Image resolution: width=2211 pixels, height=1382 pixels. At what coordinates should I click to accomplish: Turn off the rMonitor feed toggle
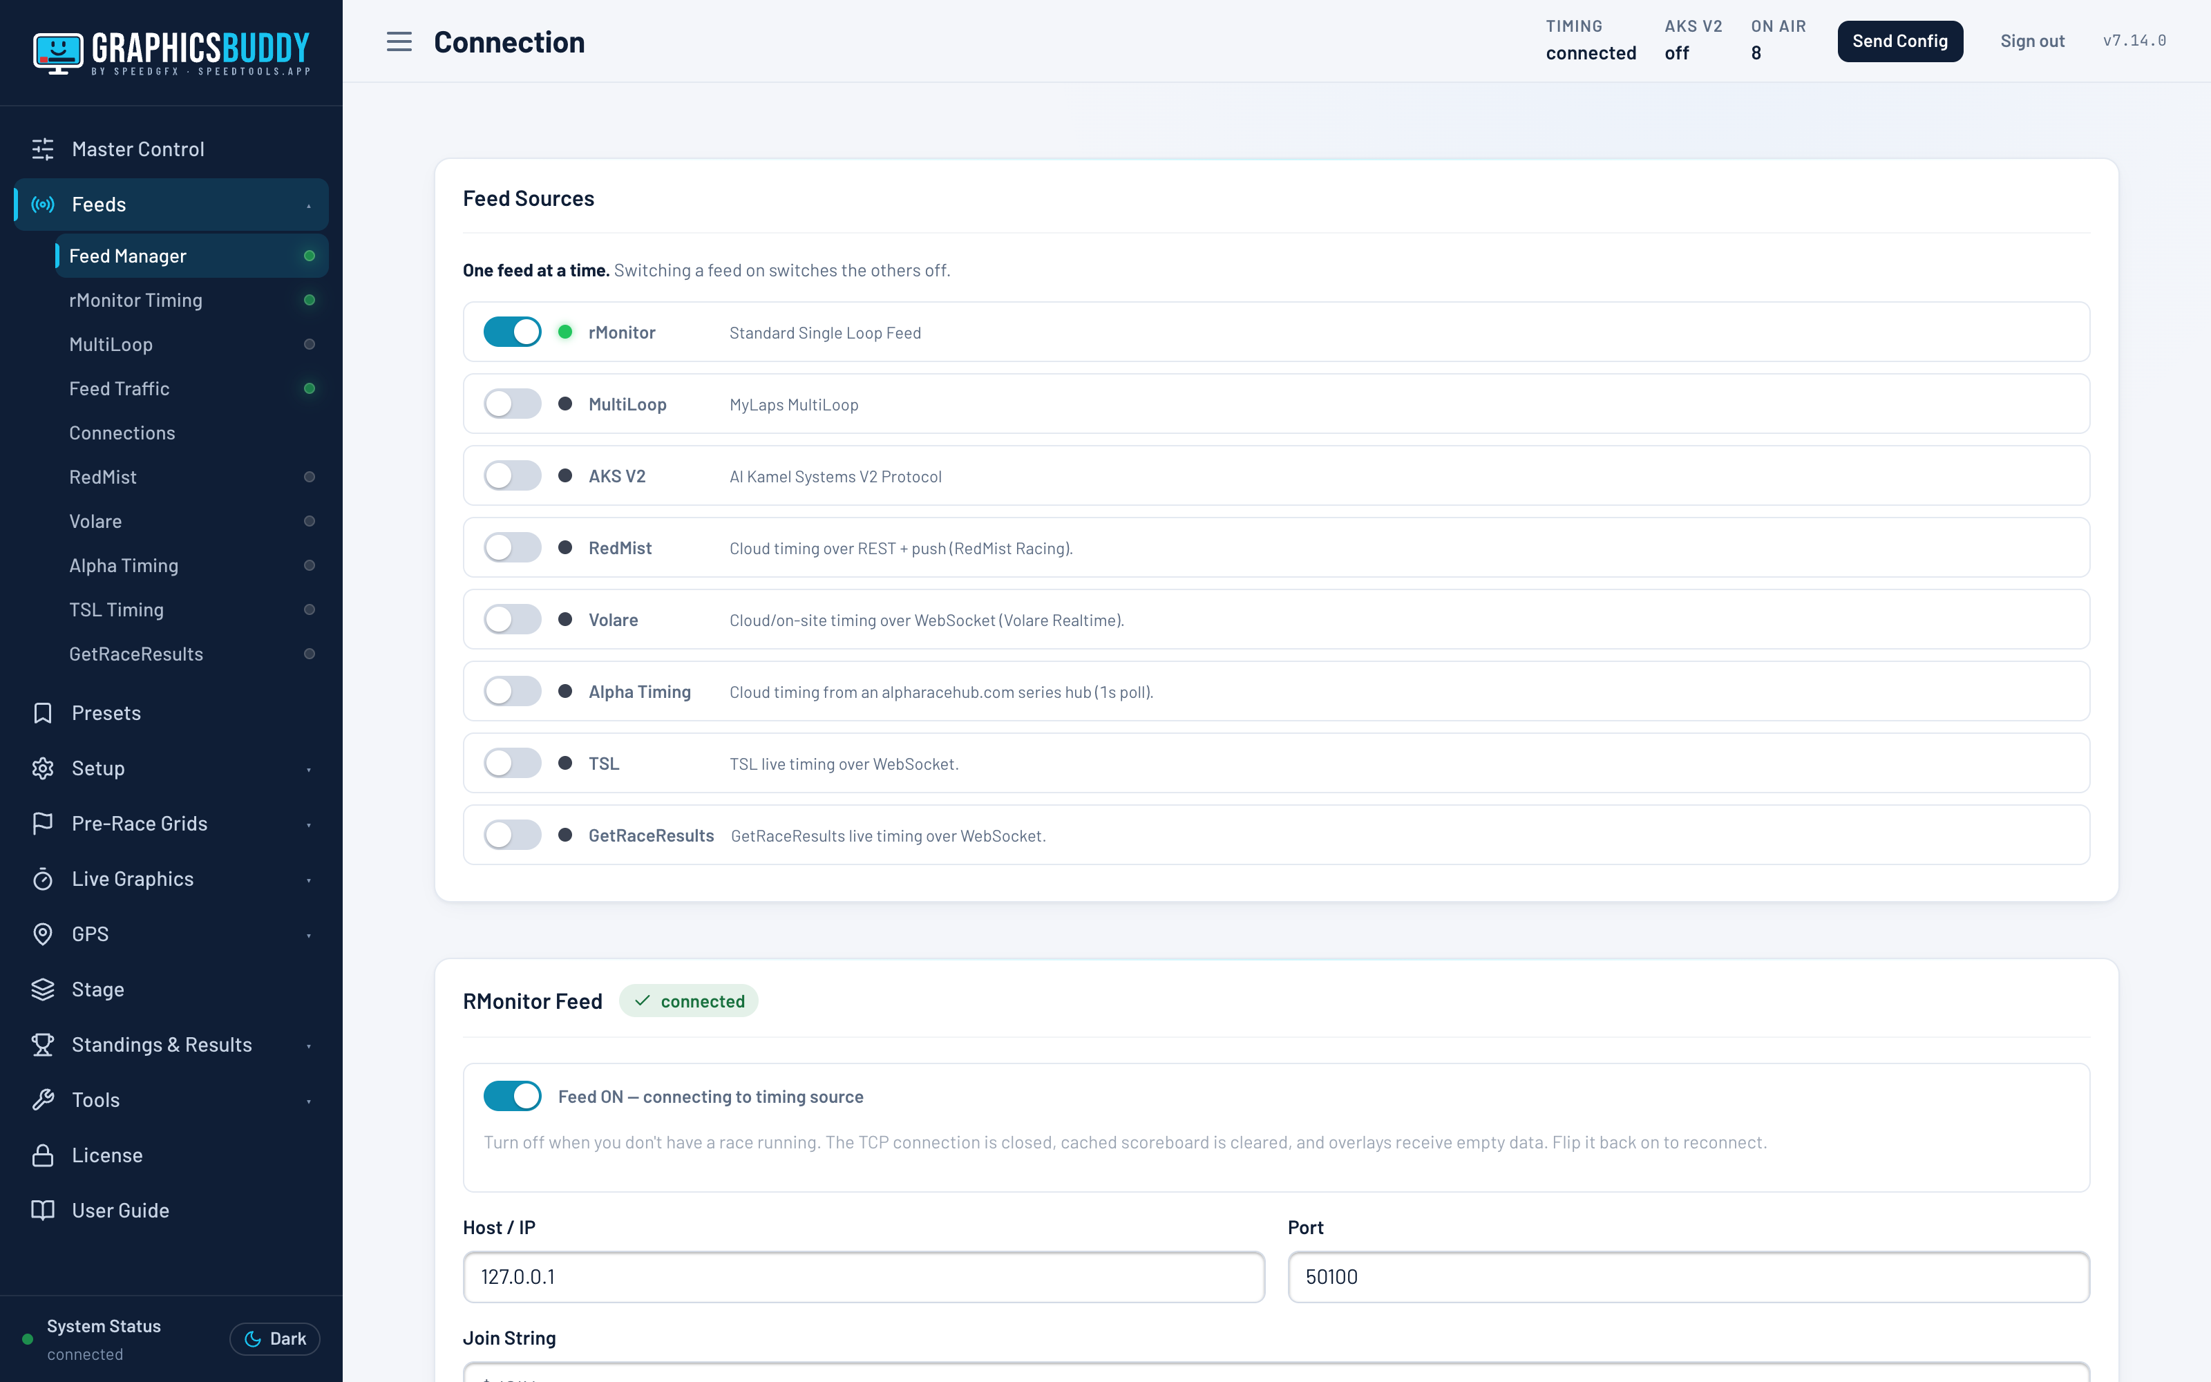pos(513,332)
